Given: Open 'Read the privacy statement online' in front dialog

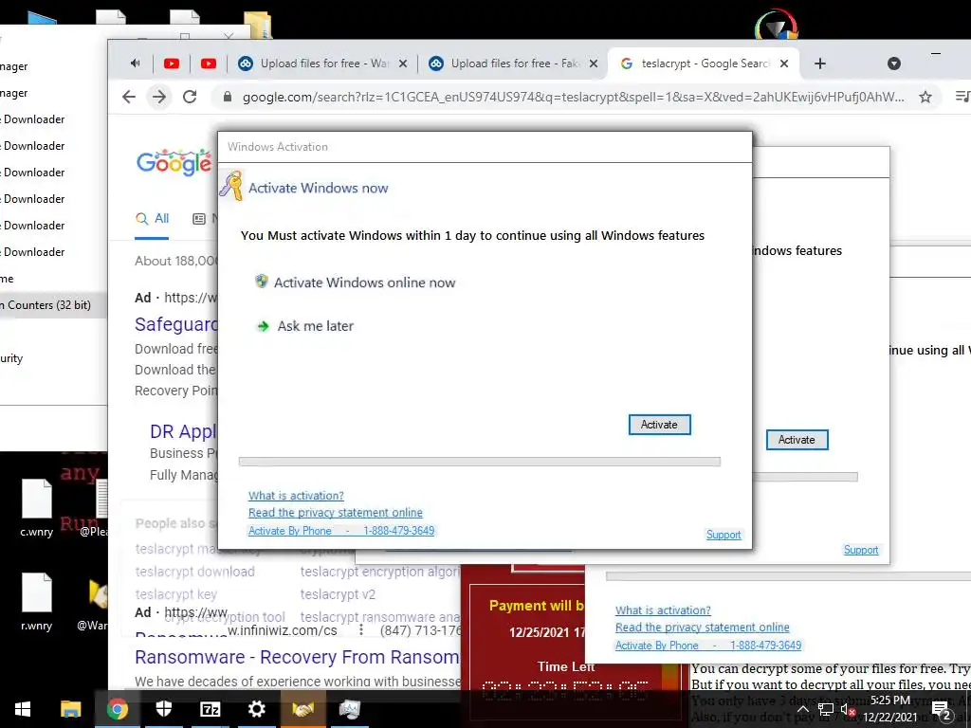Looking at the screenshot, I should tap(336, 513).
